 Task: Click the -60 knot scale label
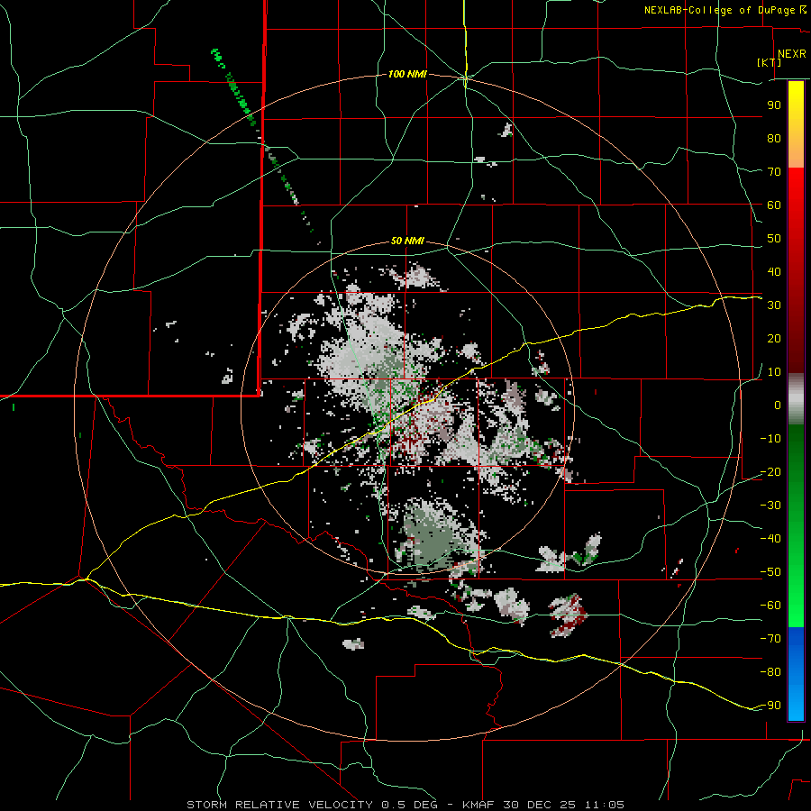coord(770,606)
